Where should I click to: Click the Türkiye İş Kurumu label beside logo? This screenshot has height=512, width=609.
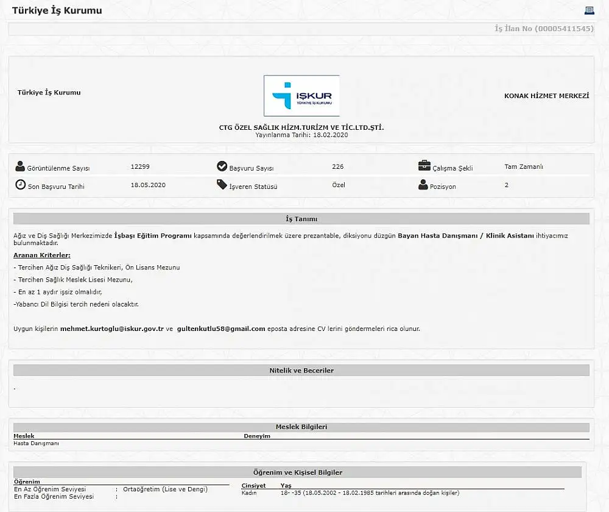(x=49, y=93)
